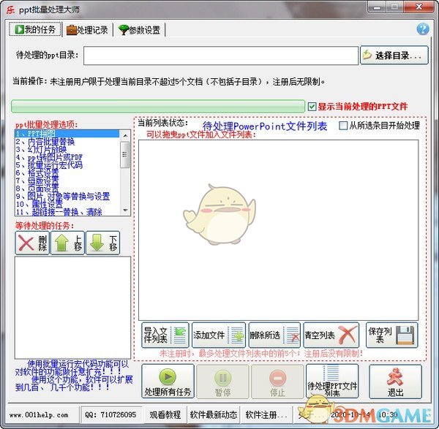Click the options list scrollbar thumb
The image size is (439, 429).
point(125,154)
